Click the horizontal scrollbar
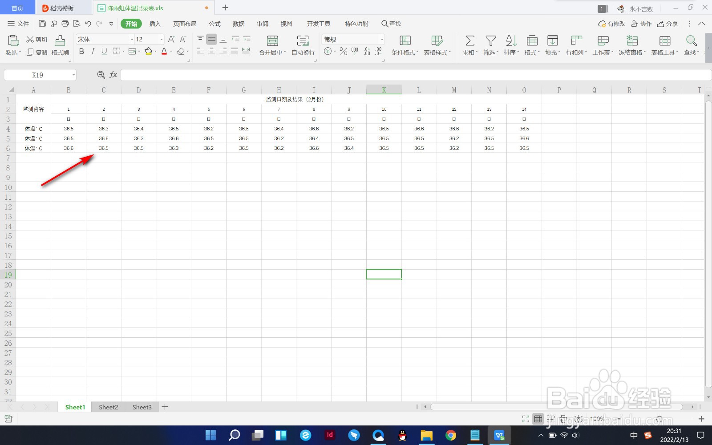The image size is (712, 445). (x=556, y=407)
